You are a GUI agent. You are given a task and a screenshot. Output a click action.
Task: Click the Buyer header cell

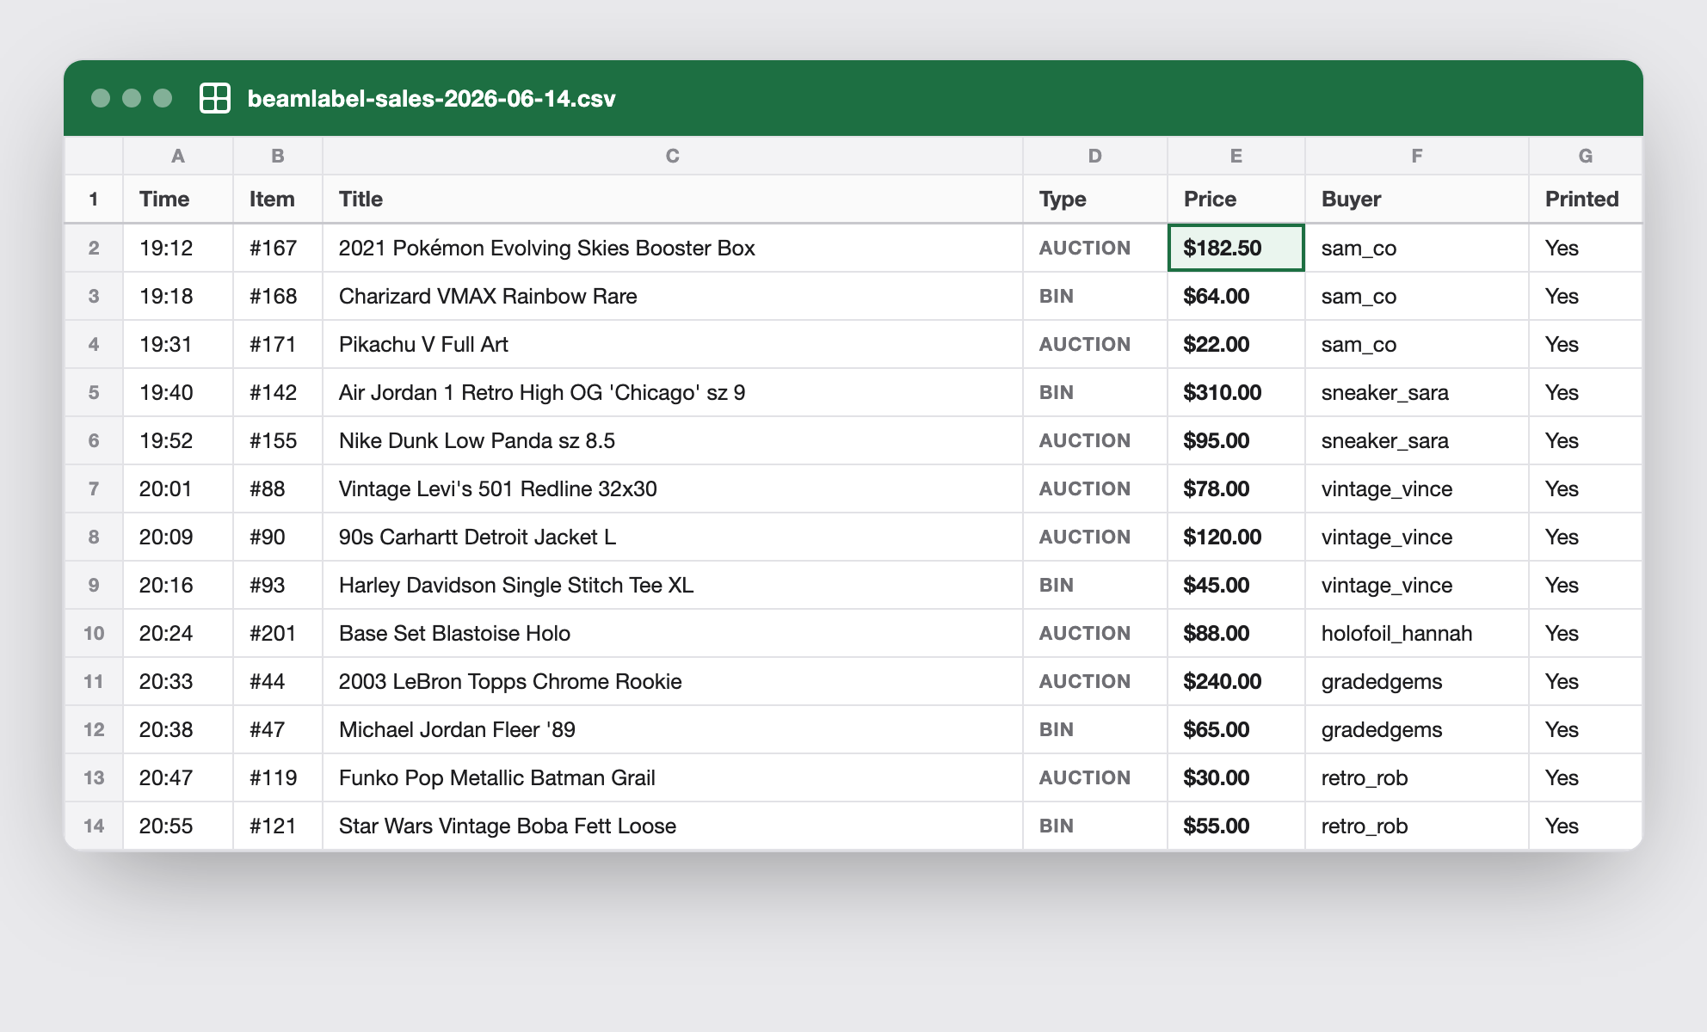[1417, 200]
